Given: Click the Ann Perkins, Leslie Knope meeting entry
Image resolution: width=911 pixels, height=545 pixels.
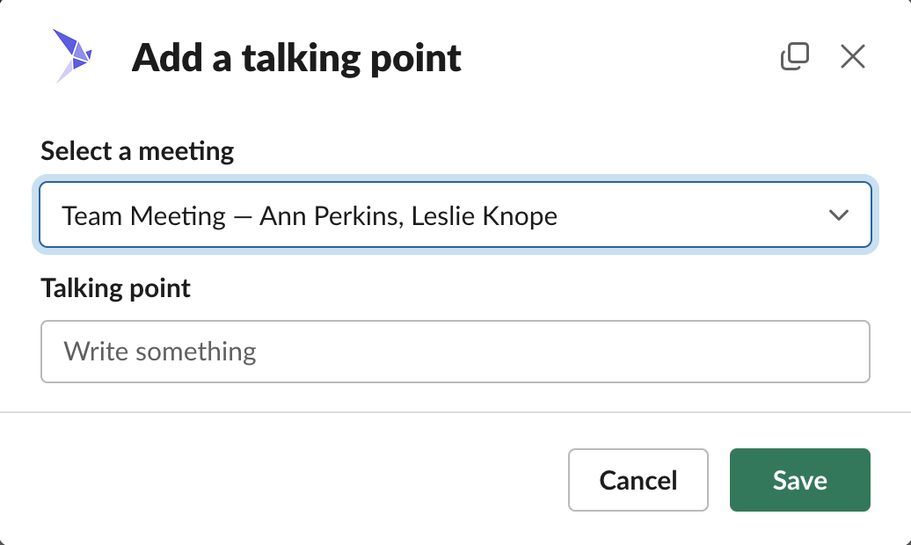Looking at the screenshot, I should tap(408, 215).
